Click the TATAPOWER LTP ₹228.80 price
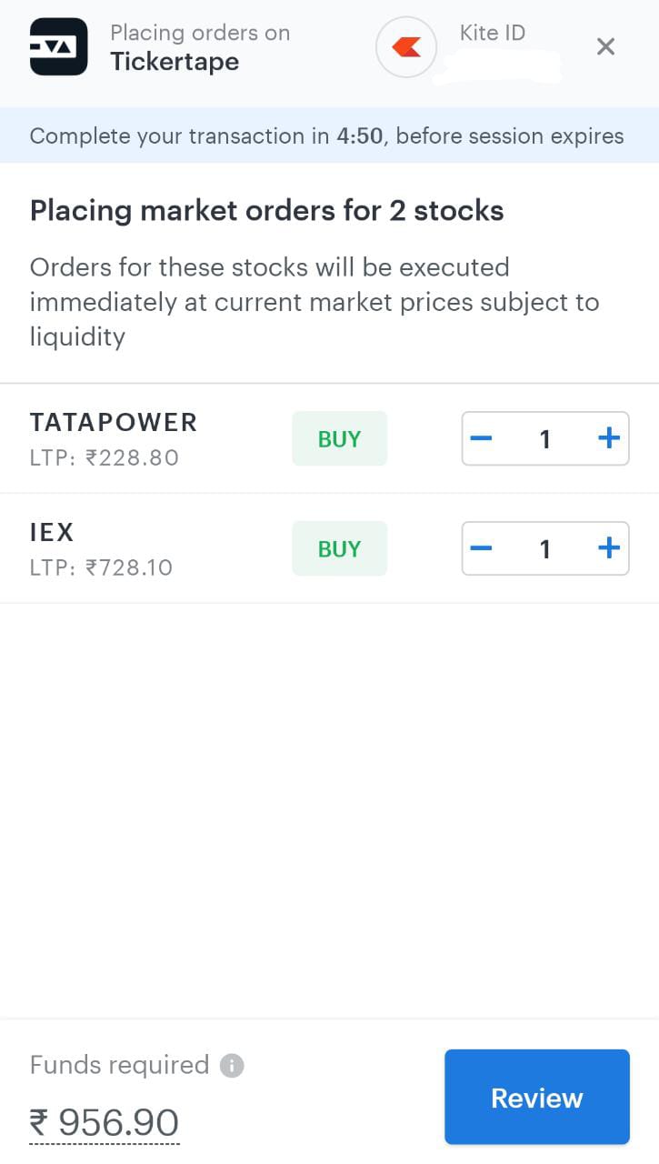Screen dimensions: 659x1164 click(x=105, y=457)
